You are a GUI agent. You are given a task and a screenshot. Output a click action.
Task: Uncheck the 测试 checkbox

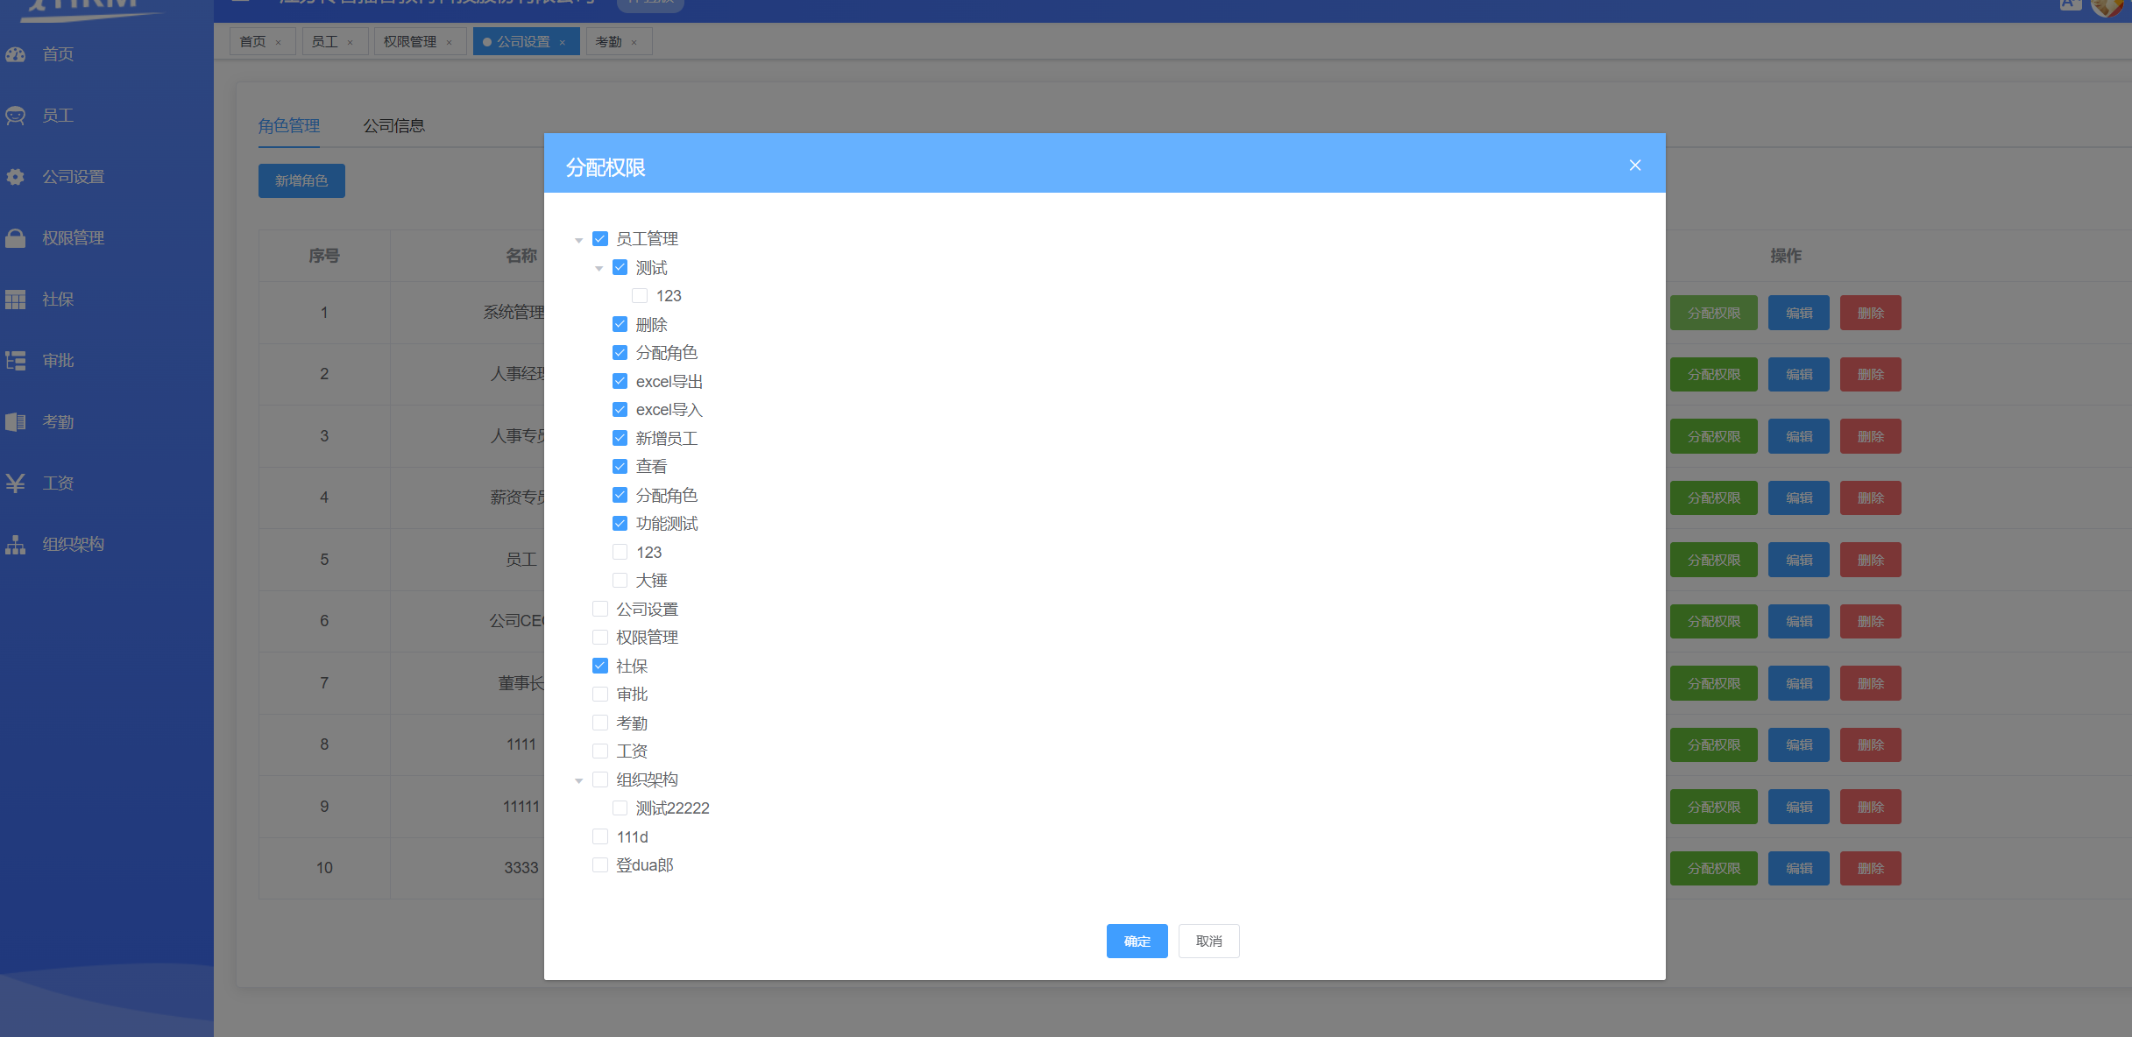[x=620, y=267]
